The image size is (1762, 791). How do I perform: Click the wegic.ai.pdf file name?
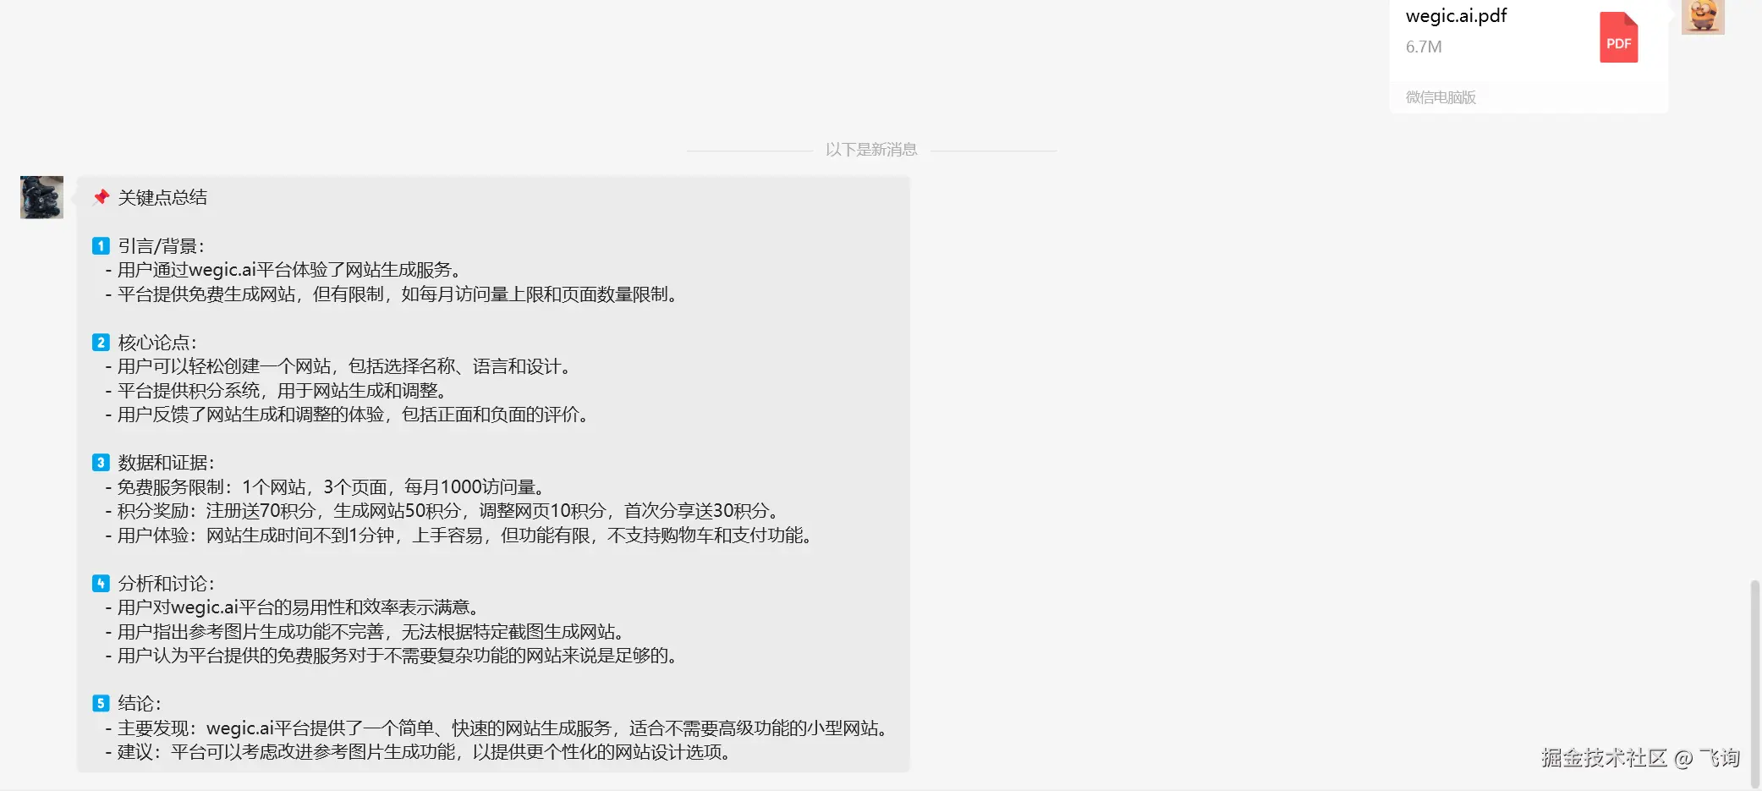(x=1456, y=16)
